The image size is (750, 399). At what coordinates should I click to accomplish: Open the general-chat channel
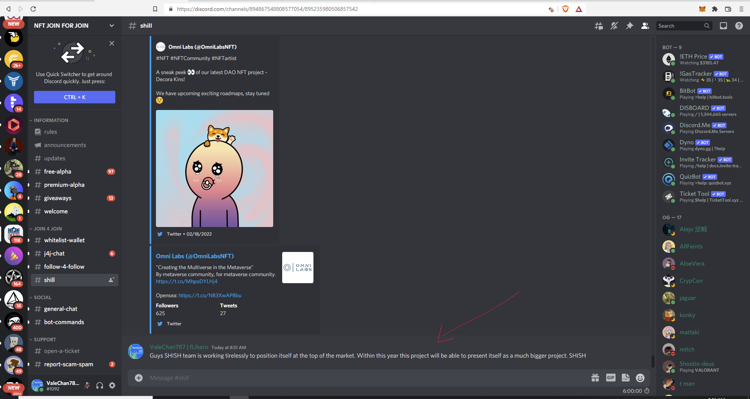click(x=75, y=309)
